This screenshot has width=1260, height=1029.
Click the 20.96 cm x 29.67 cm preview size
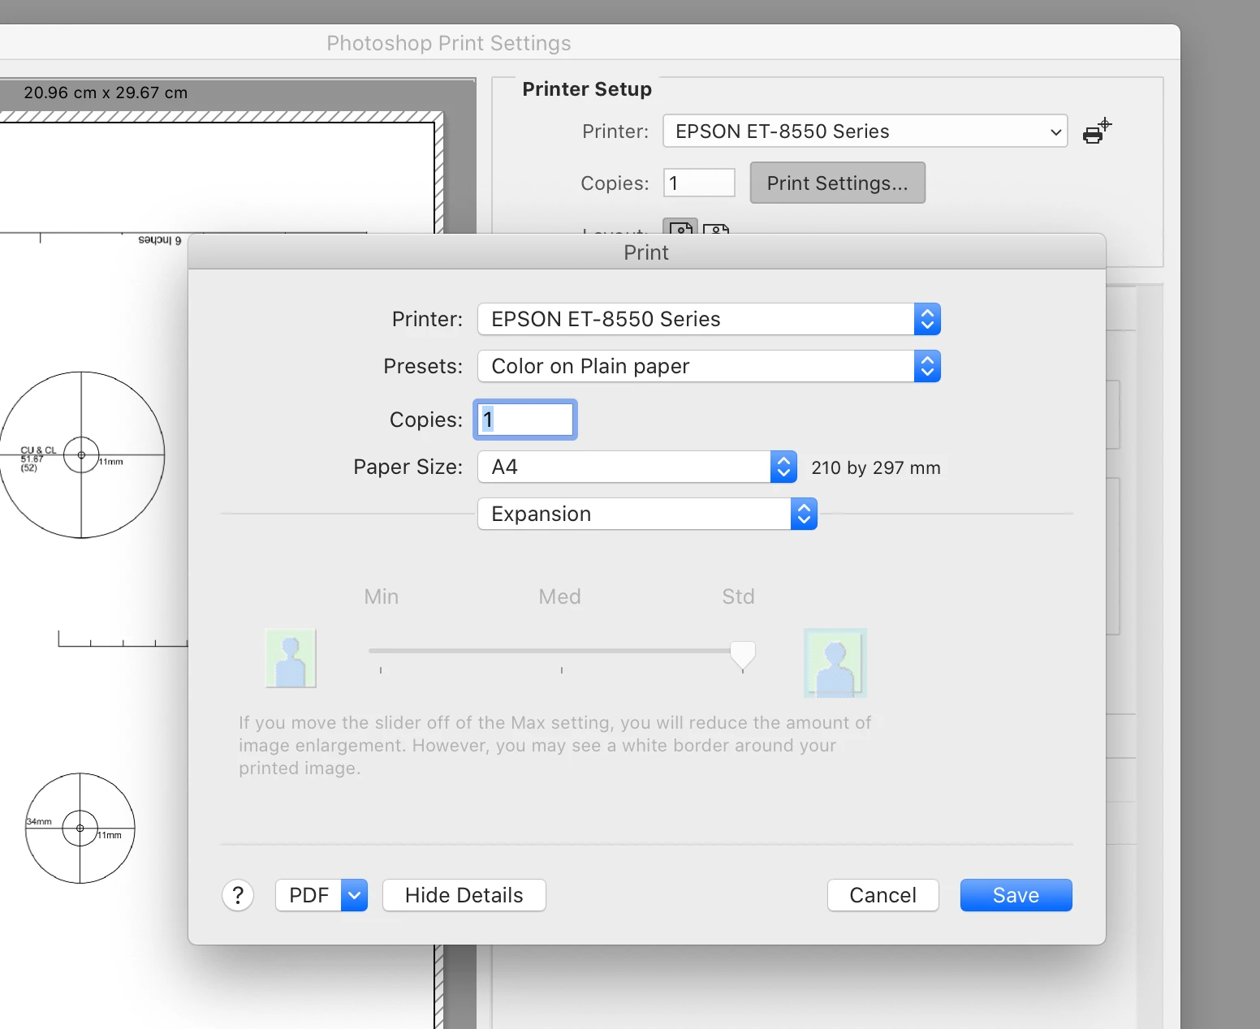(106, 93)
